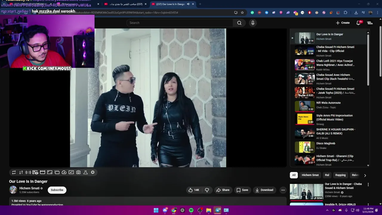Open the playback speed gauge icon

[x=64, y=172]
